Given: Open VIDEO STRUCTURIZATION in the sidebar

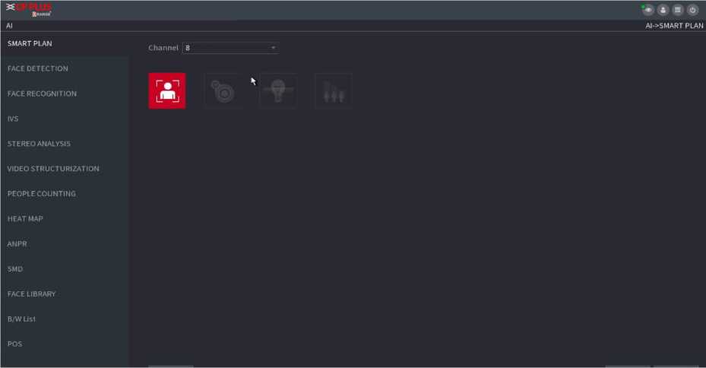Looking at the screenshot, I should pyautogui.click(x=53, y=169).
